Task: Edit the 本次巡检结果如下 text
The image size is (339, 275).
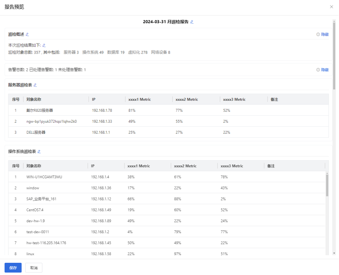Action: [x=44, y=45]
